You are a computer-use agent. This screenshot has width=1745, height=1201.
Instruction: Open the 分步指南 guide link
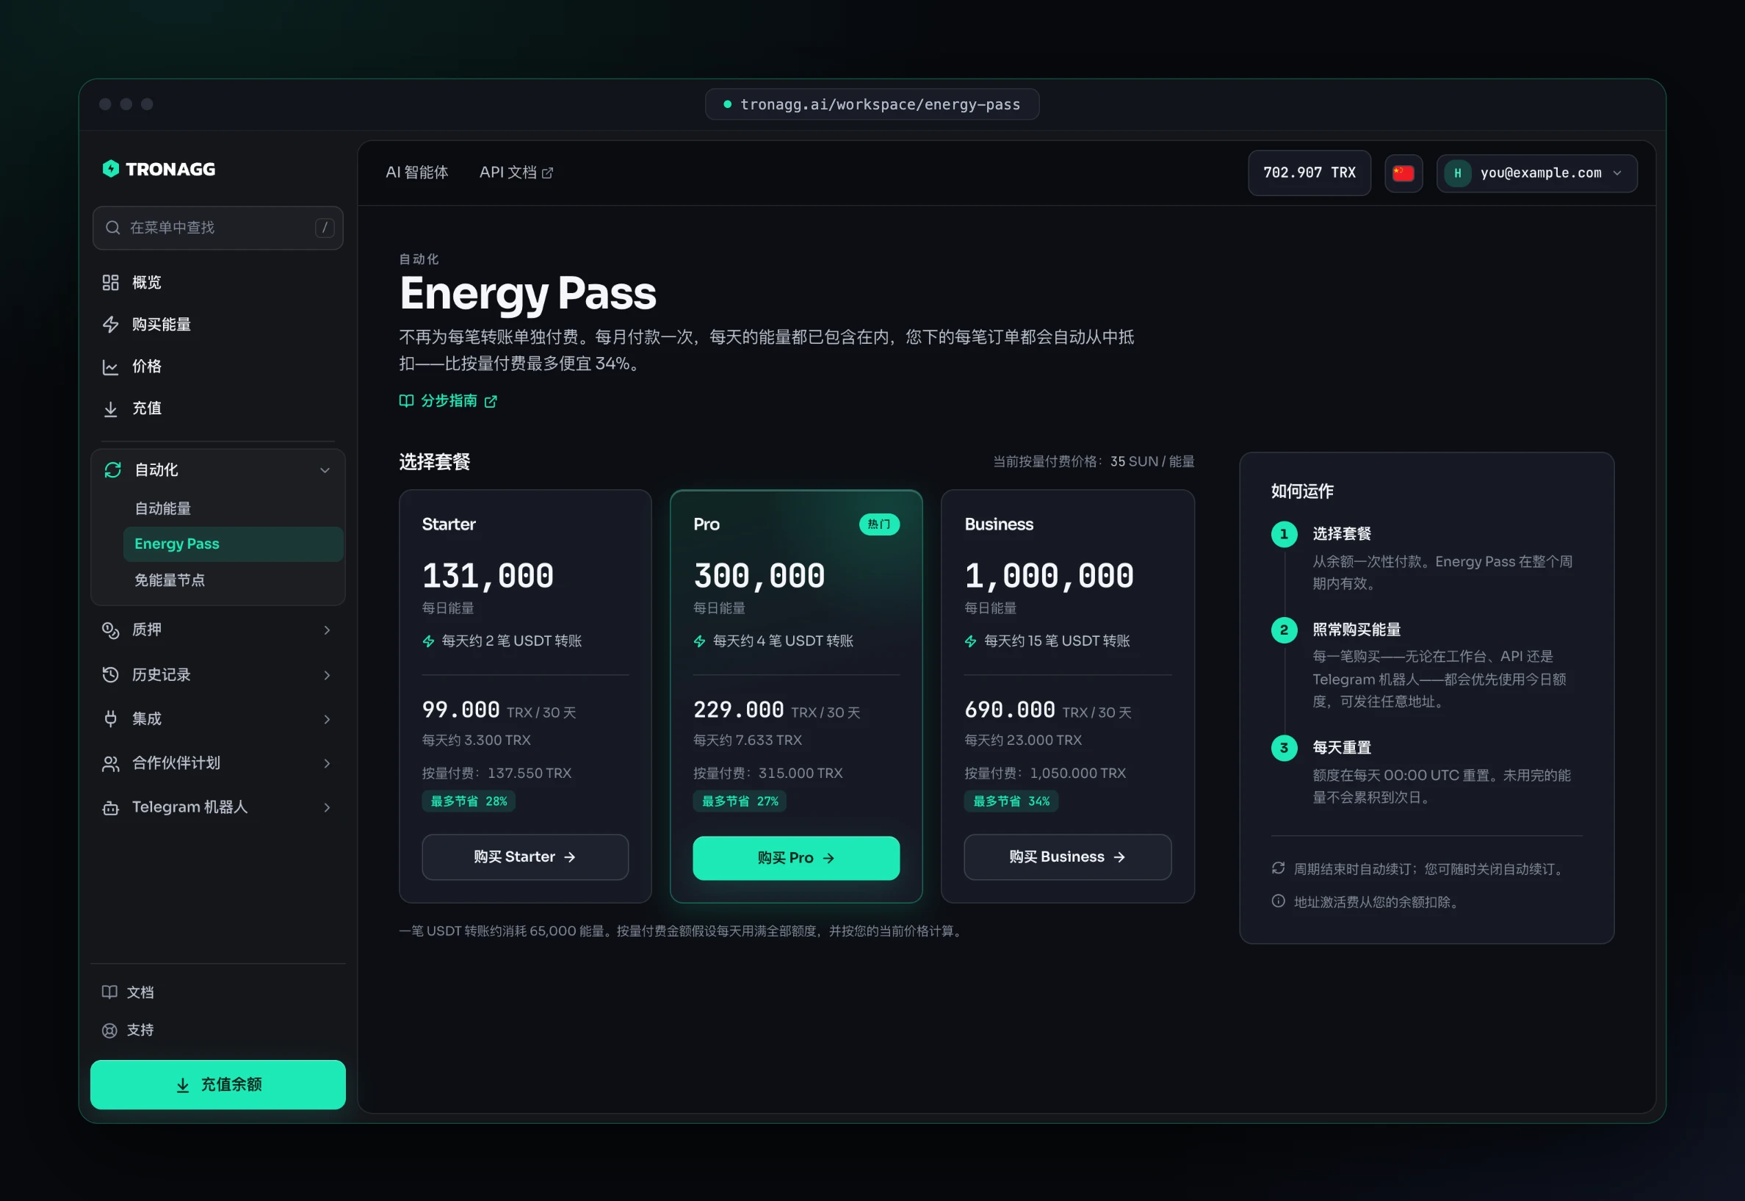click(x=448, y=400)
